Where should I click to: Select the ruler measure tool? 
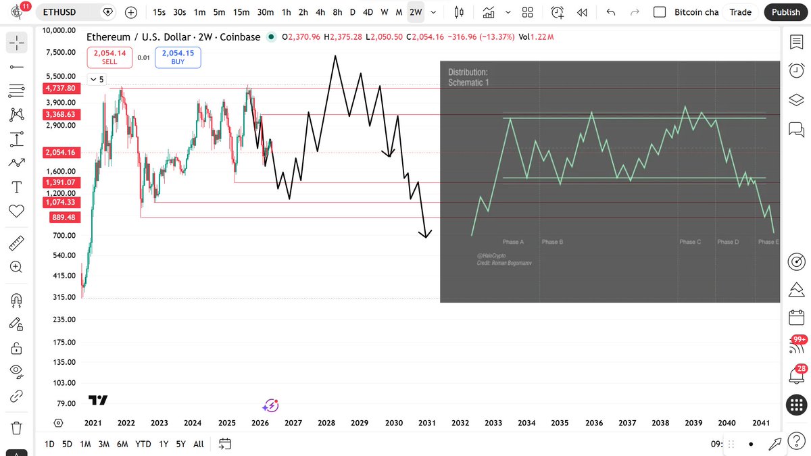coord(17,243)
